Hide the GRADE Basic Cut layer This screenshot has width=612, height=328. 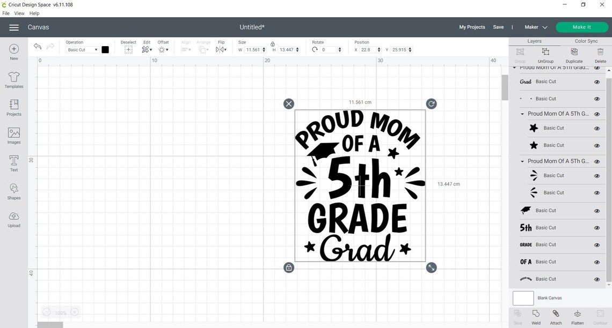pyautogui.click(x=596, y=244)
